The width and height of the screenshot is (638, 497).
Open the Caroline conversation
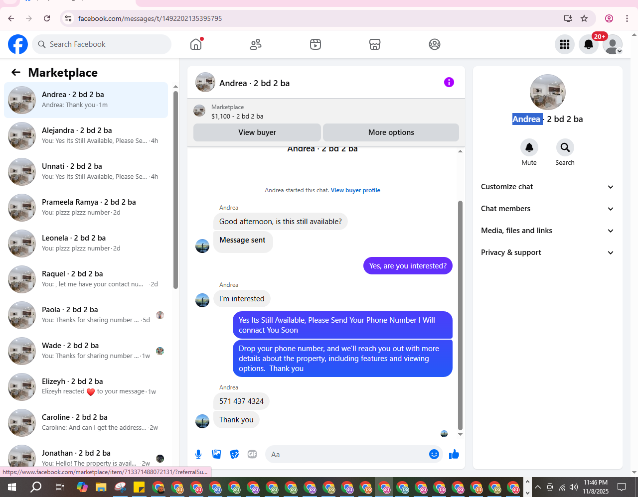point(86,423)
